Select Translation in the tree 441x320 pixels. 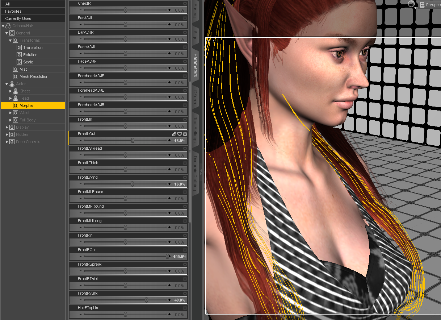pos(33,47)
